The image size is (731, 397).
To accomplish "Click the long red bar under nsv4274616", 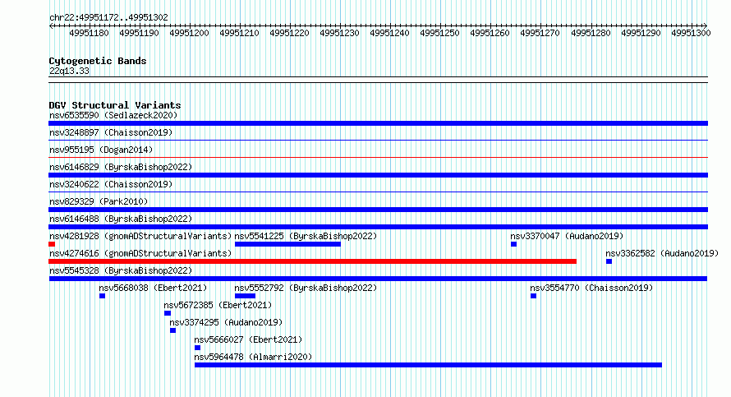I will pos(312,261).
